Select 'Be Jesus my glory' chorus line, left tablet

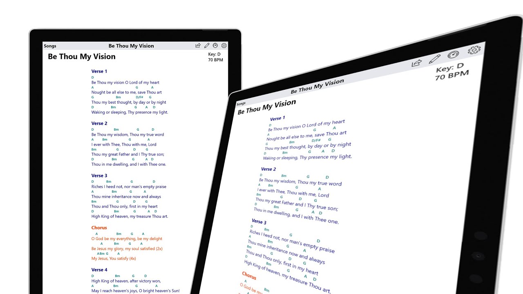tap(127, 249)
